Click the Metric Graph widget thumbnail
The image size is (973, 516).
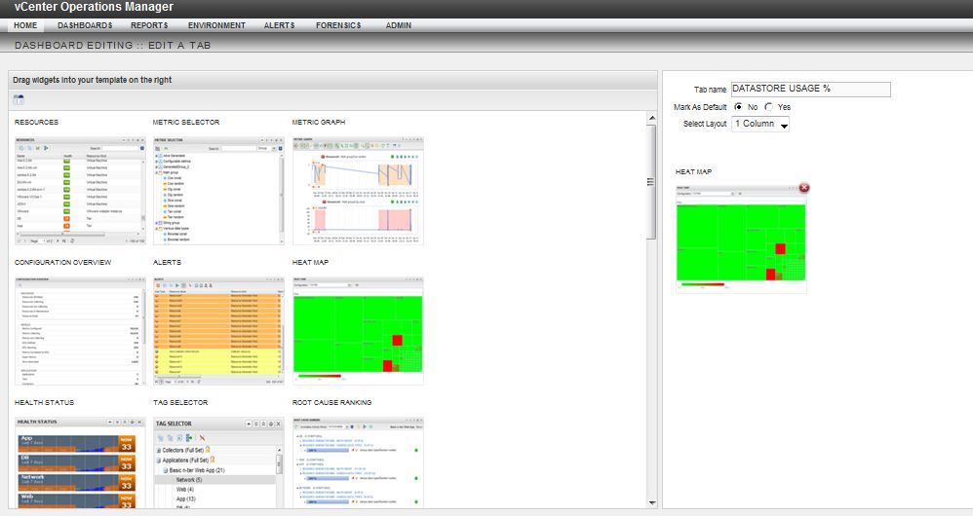[x=358, y=190]
